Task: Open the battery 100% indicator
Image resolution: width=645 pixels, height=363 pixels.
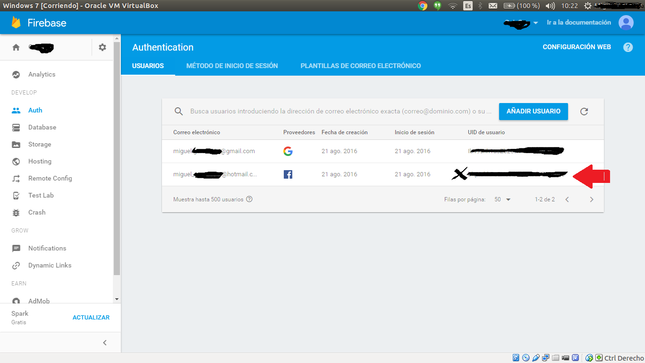Action: [522, 6]
